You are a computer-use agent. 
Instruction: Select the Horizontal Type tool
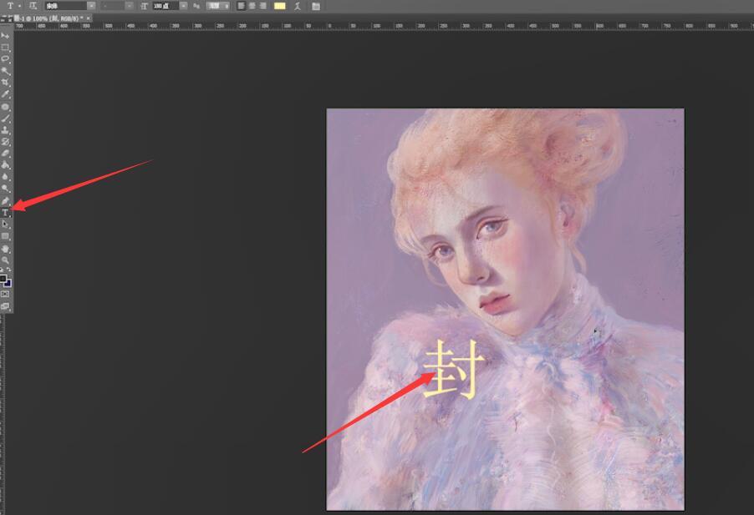[x=5, y=212]
